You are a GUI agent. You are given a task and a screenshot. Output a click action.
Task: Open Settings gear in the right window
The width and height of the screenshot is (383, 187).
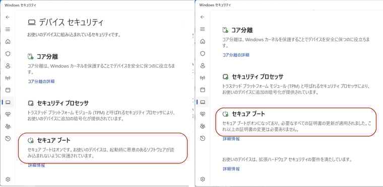click(202, 179)
